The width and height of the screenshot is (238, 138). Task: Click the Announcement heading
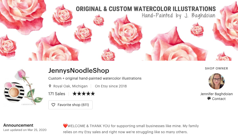[x=18, y=125]
